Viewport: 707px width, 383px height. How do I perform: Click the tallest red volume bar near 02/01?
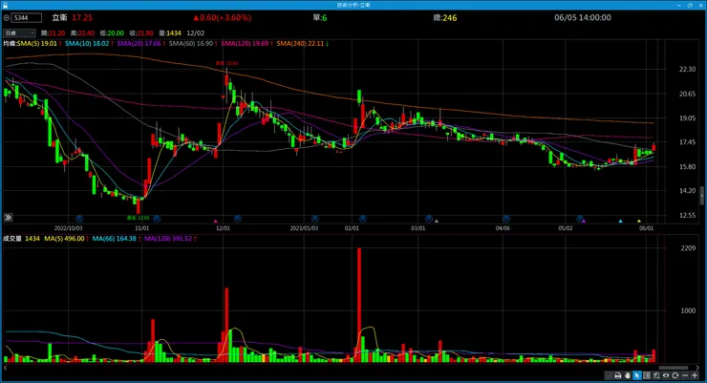point(359,305)
